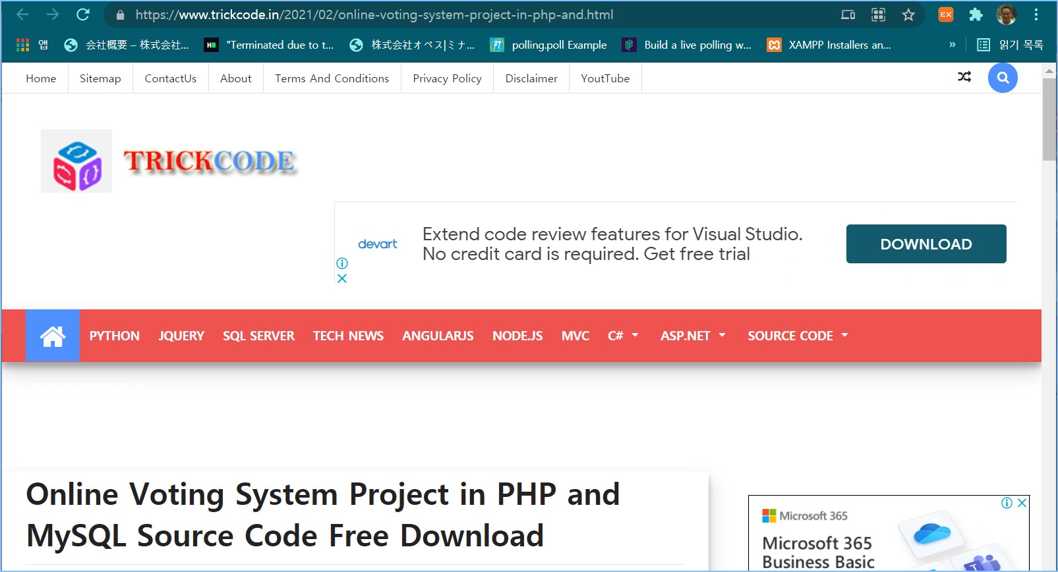
Task: Click the TrickCode cube logo
Action: coord(76,161)
